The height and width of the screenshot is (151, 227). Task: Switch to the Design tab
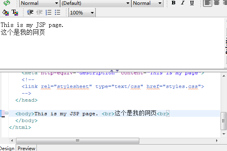[x=7, y=148]
